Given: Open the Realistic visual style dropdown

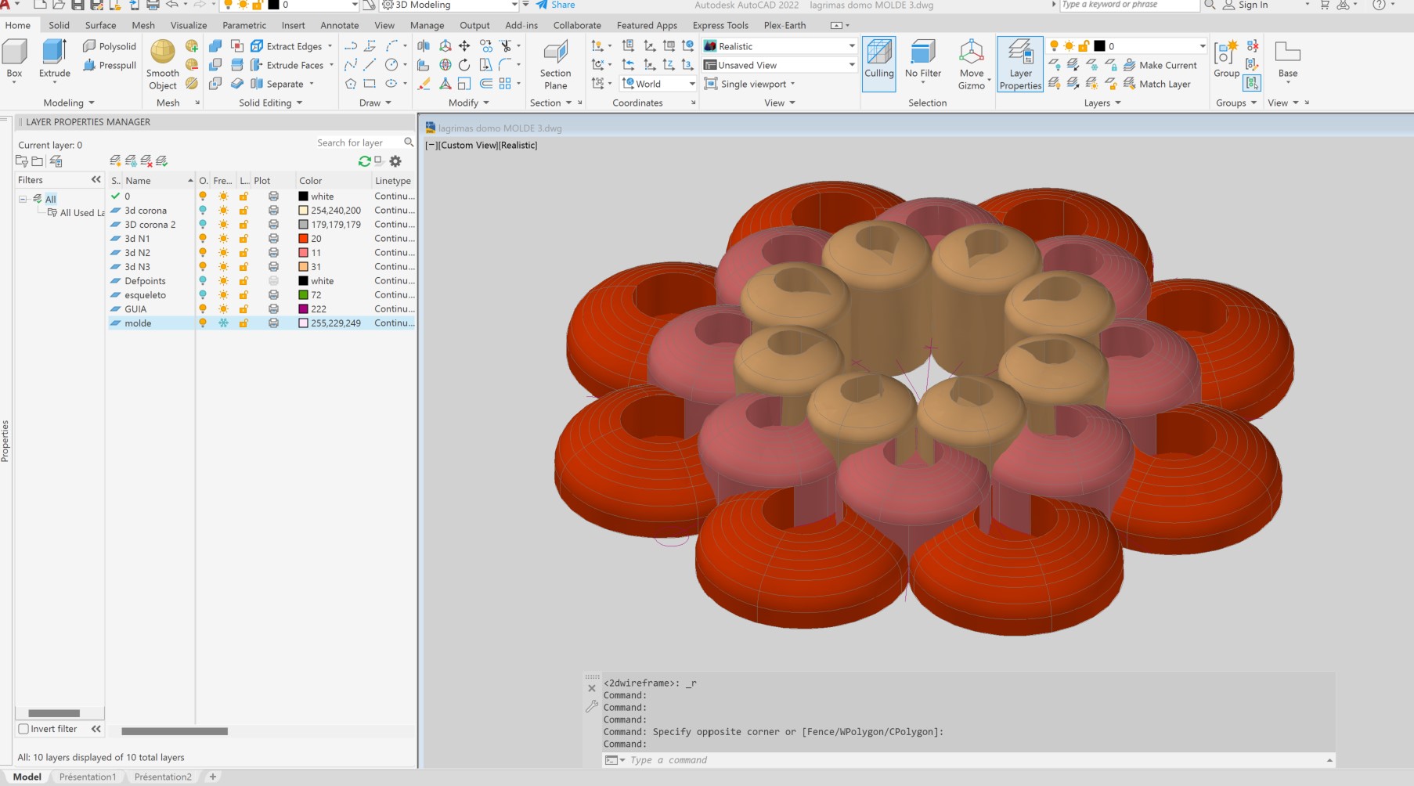Looking at the screenshot, I should (x=851, y=46).
